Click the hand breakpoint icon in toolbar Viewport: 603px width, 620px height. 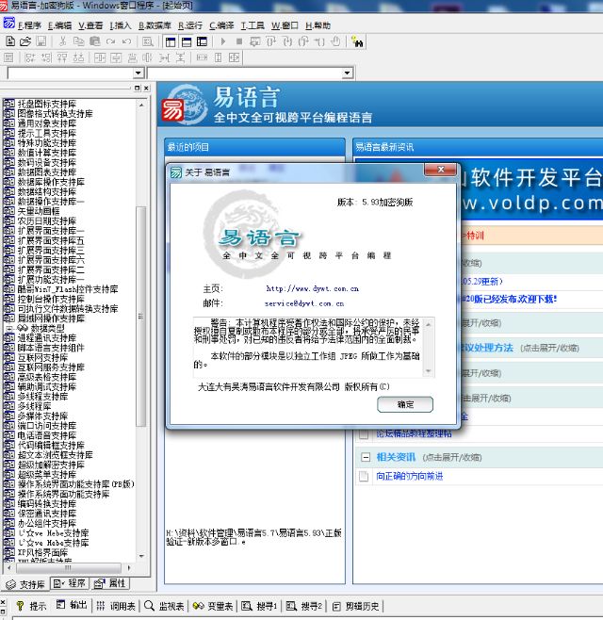pos(335,41)
